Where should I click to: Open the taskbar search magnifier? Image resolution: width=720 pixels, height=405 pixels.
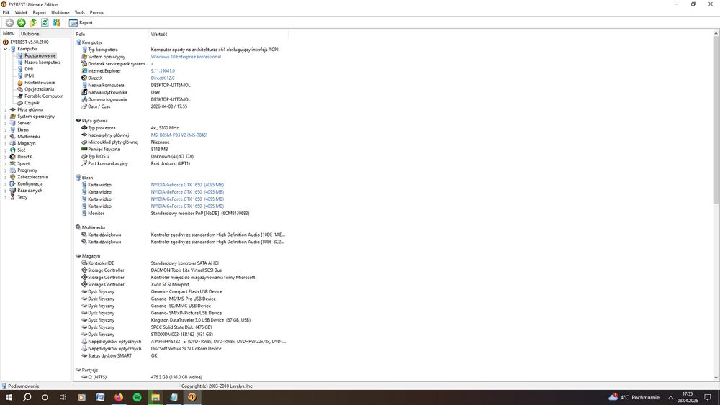[27, 397]
